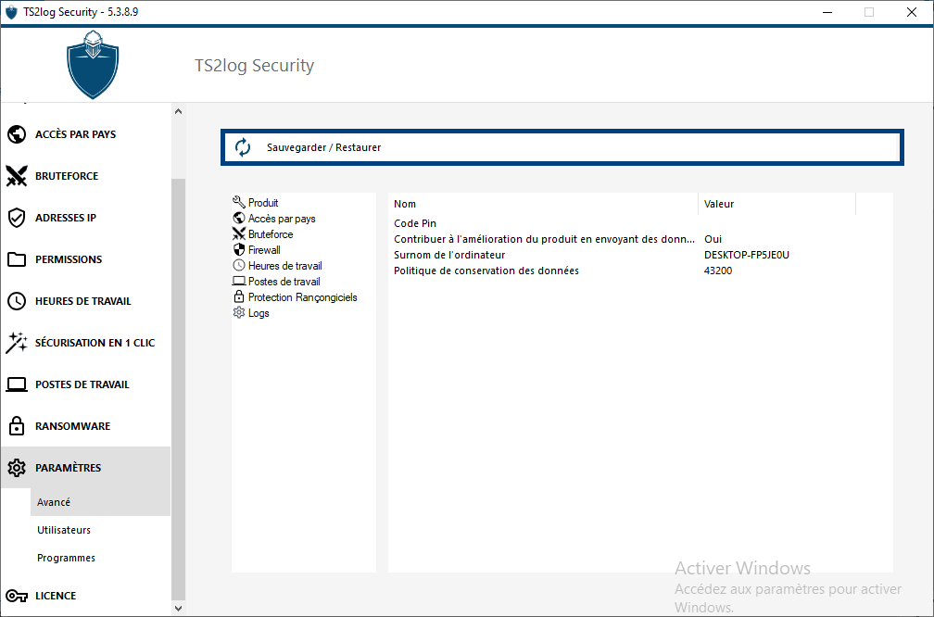This screenshot has height=617, width=934.
Task: Click the Nom column header
Action: (x=543, y=204)
